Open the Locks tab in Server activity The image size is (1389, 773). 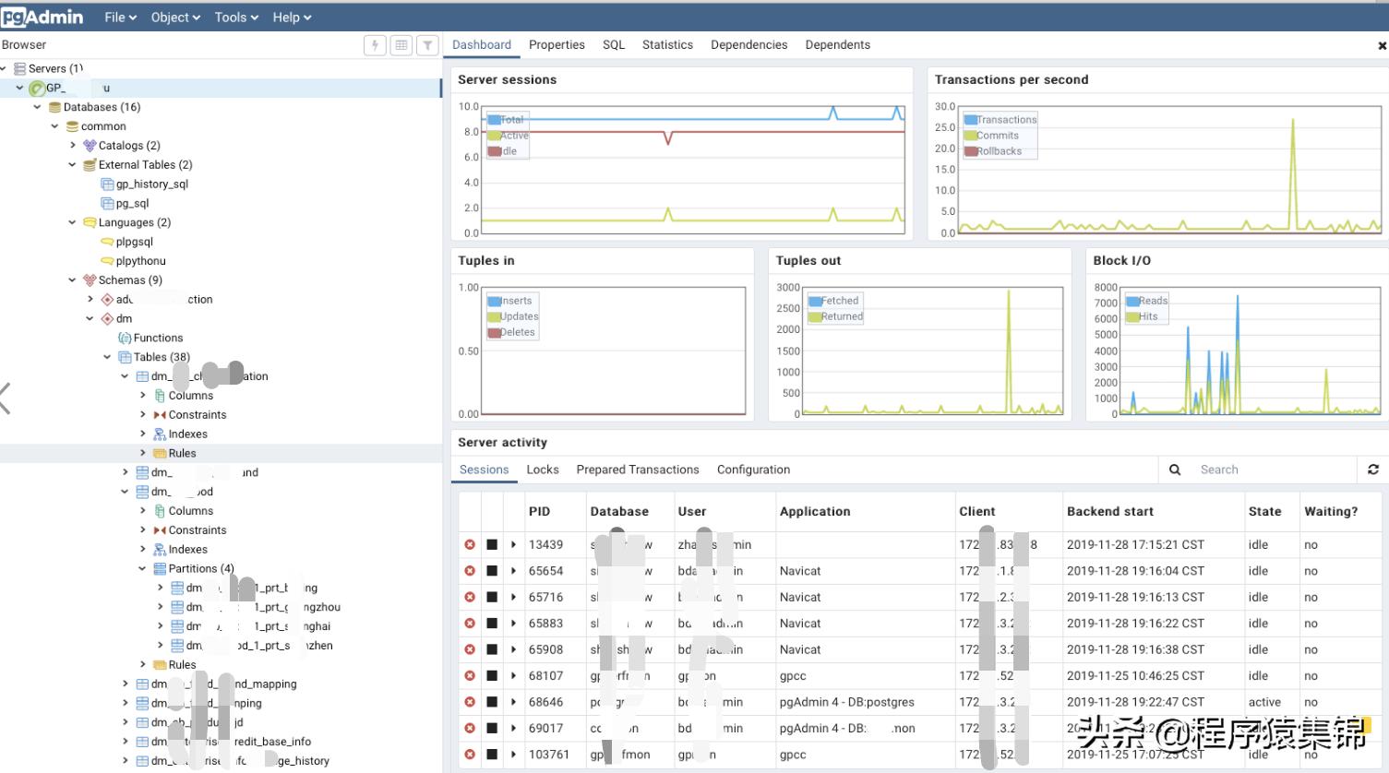coord(543,470)
